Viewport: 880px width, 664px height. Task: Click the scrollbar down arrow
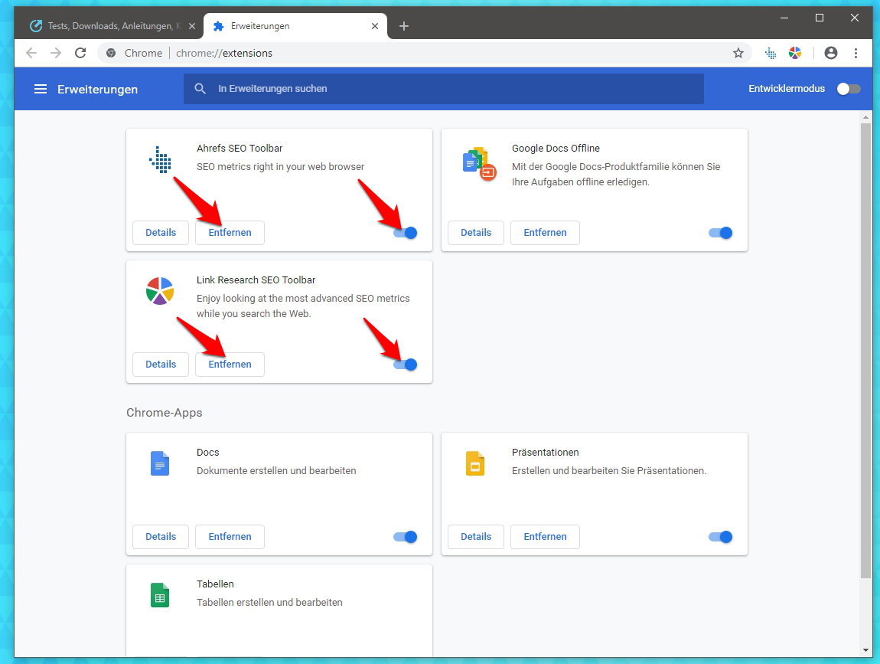865,650
